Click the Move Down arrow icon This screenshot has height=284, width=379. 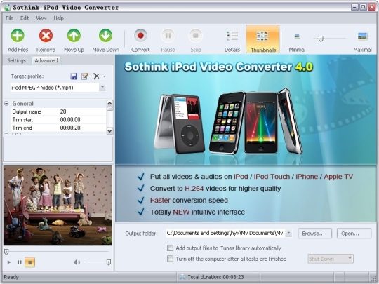(105, 36)
